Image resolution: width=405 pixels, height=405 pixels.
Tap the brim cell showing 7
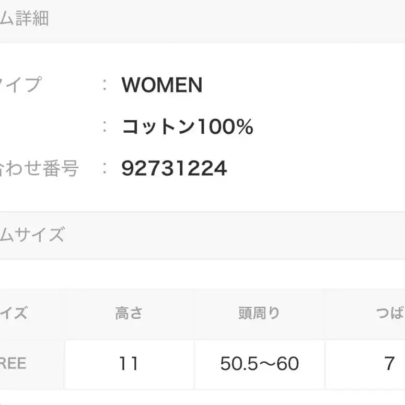coord(389,364)
